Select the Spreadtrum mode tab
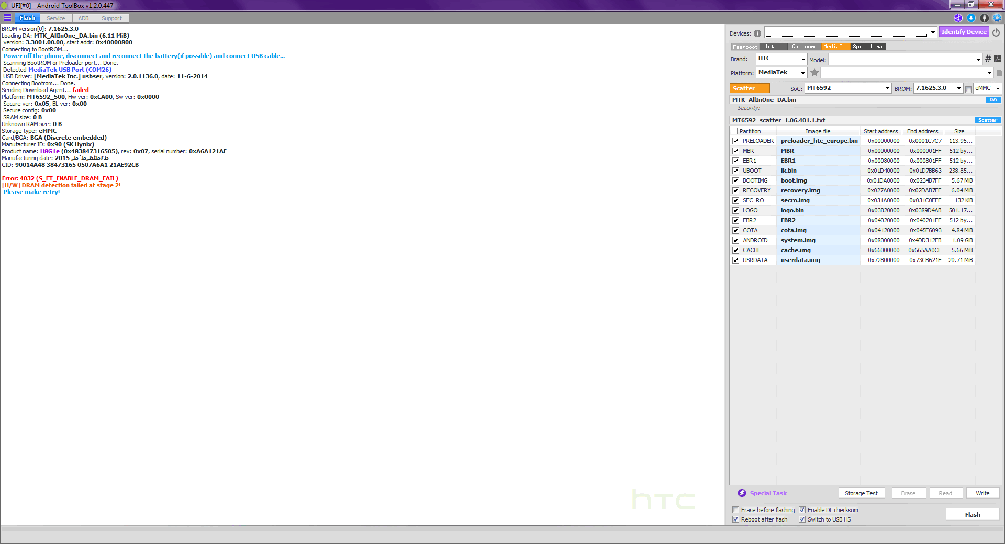Image resolution: width=1005 pixels, height=544 pixels. (868, 47)
